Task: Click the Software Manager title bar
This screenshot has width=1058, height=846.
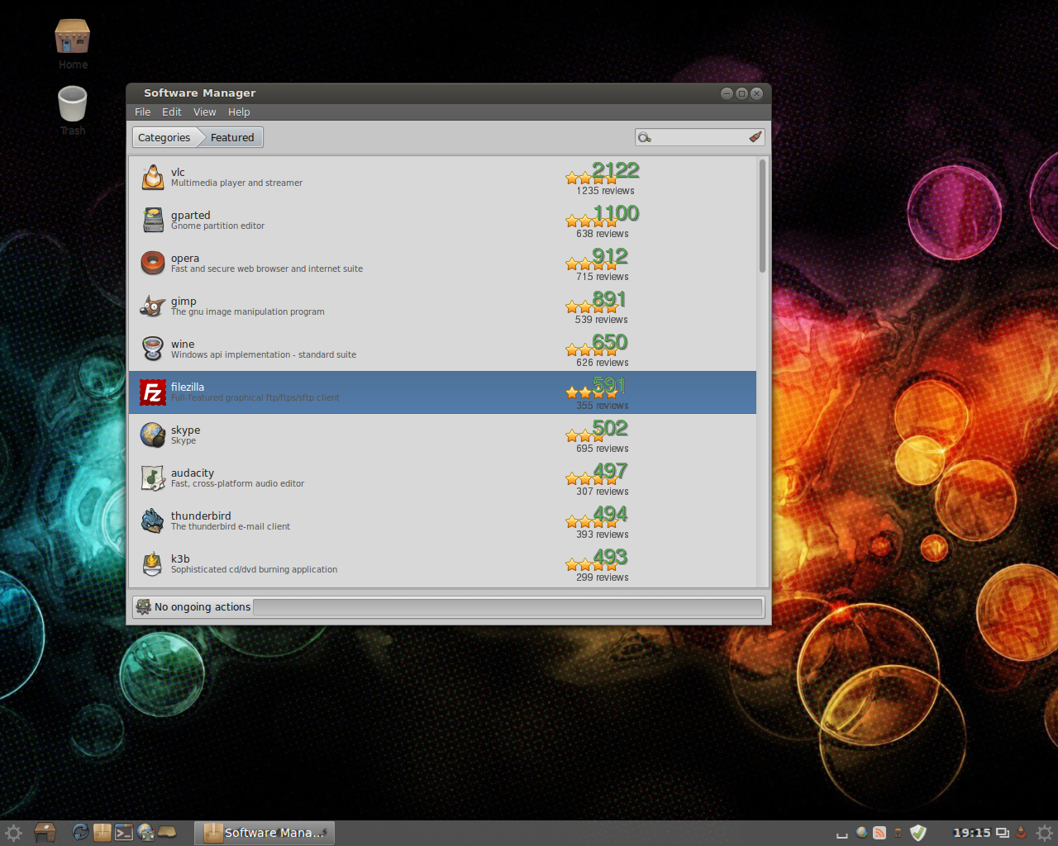Action: click(449, 93)
